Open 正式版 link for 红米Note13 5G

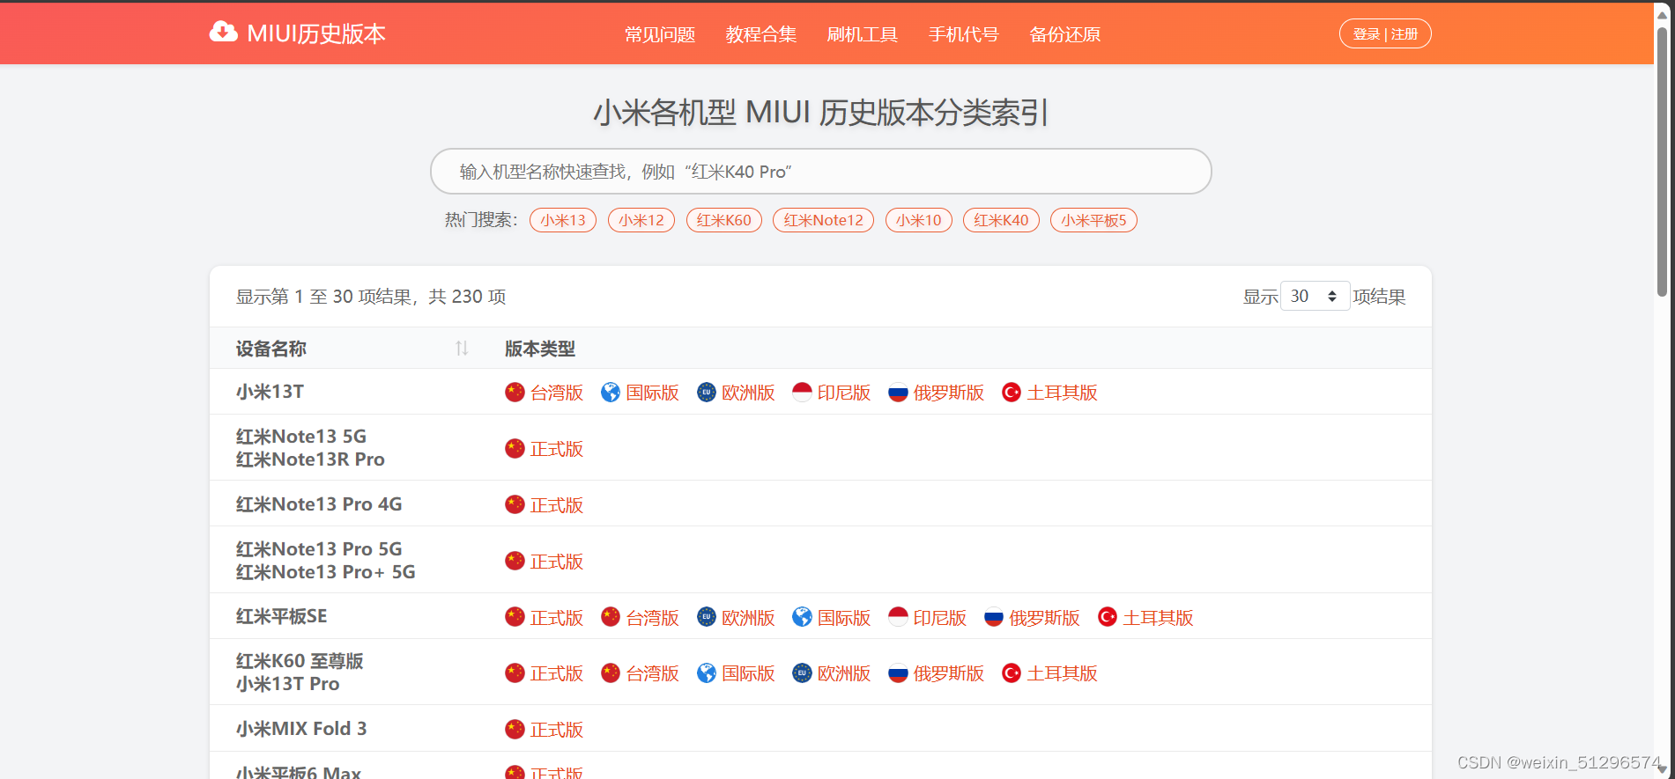click(x=557, y=449)
